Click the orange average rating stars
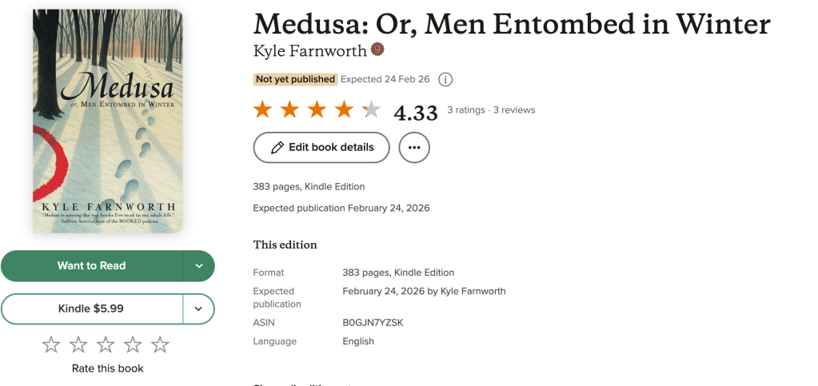 [x=317, y=110]
